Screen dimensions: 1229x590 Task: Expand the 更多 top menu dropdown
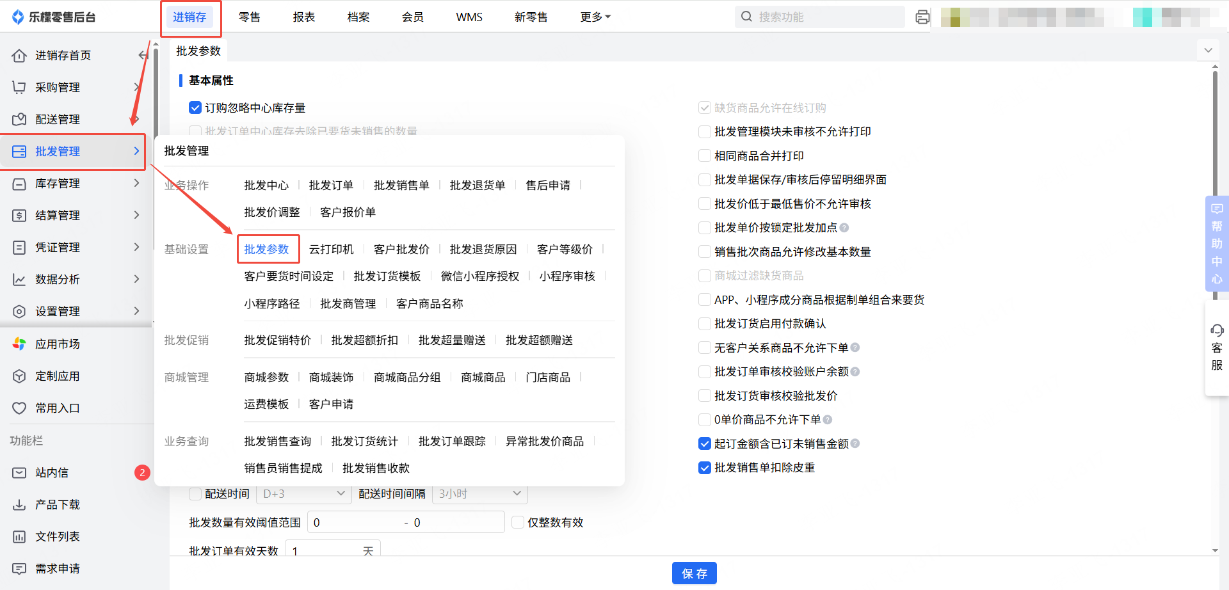(595, 17)
